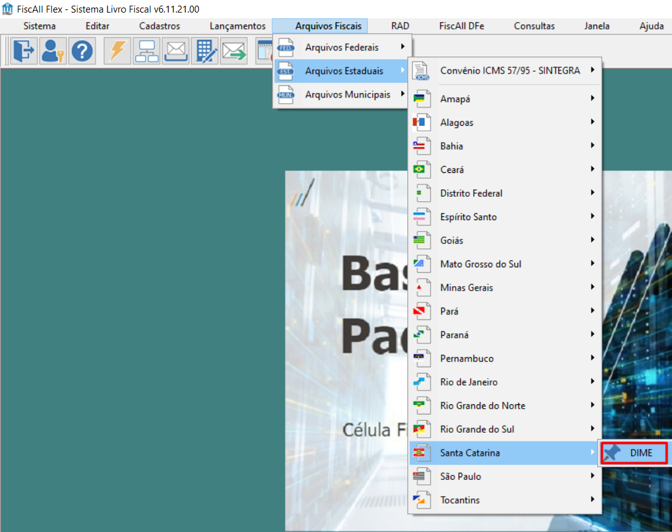
Task: Open the Lançamentos menu
Action: [238, 26]
